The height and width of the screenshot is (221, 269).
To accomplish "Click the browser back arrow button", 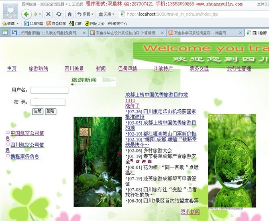I will [26, 14].
